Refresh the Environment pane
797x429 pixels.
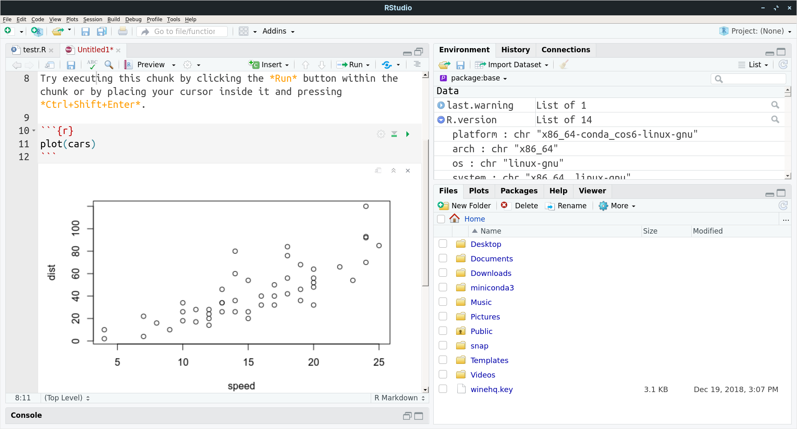(783, 64)
